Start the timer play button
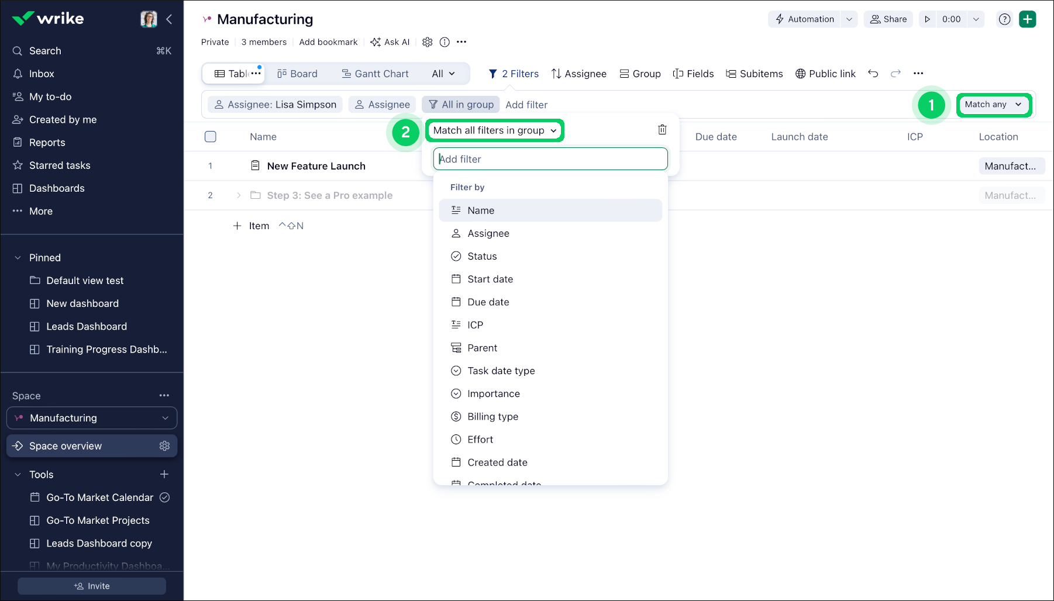 pos(927,19)
